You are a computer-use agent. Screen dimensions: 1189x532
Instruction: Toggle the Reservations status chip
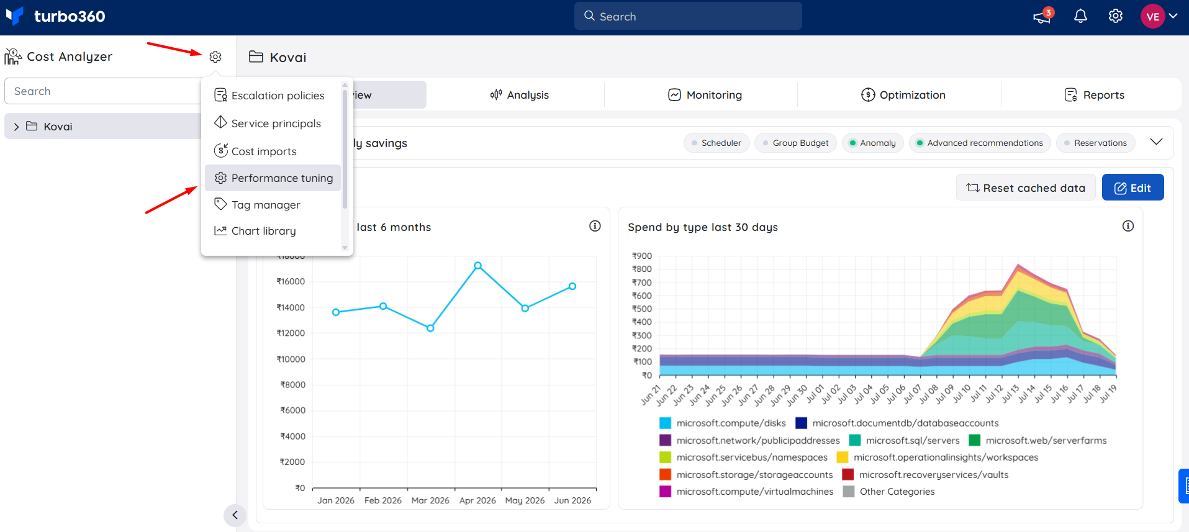coord(1095,143)
